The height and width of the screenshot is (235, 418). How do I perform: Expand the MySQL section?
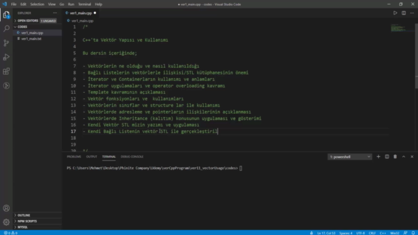pyautogui.click(x=22, y=227)
